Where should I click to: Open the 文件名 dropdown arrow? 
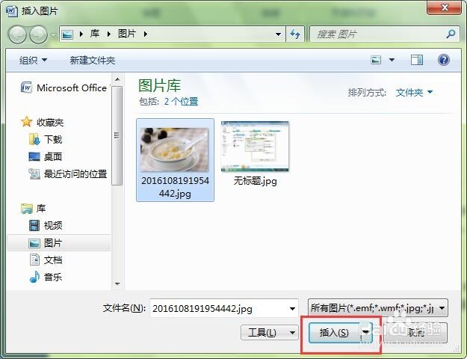coord(292,309)
